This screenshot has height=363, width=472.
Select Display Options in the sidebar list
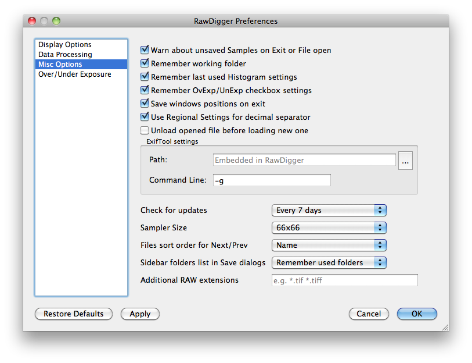[x=81, y=45]
